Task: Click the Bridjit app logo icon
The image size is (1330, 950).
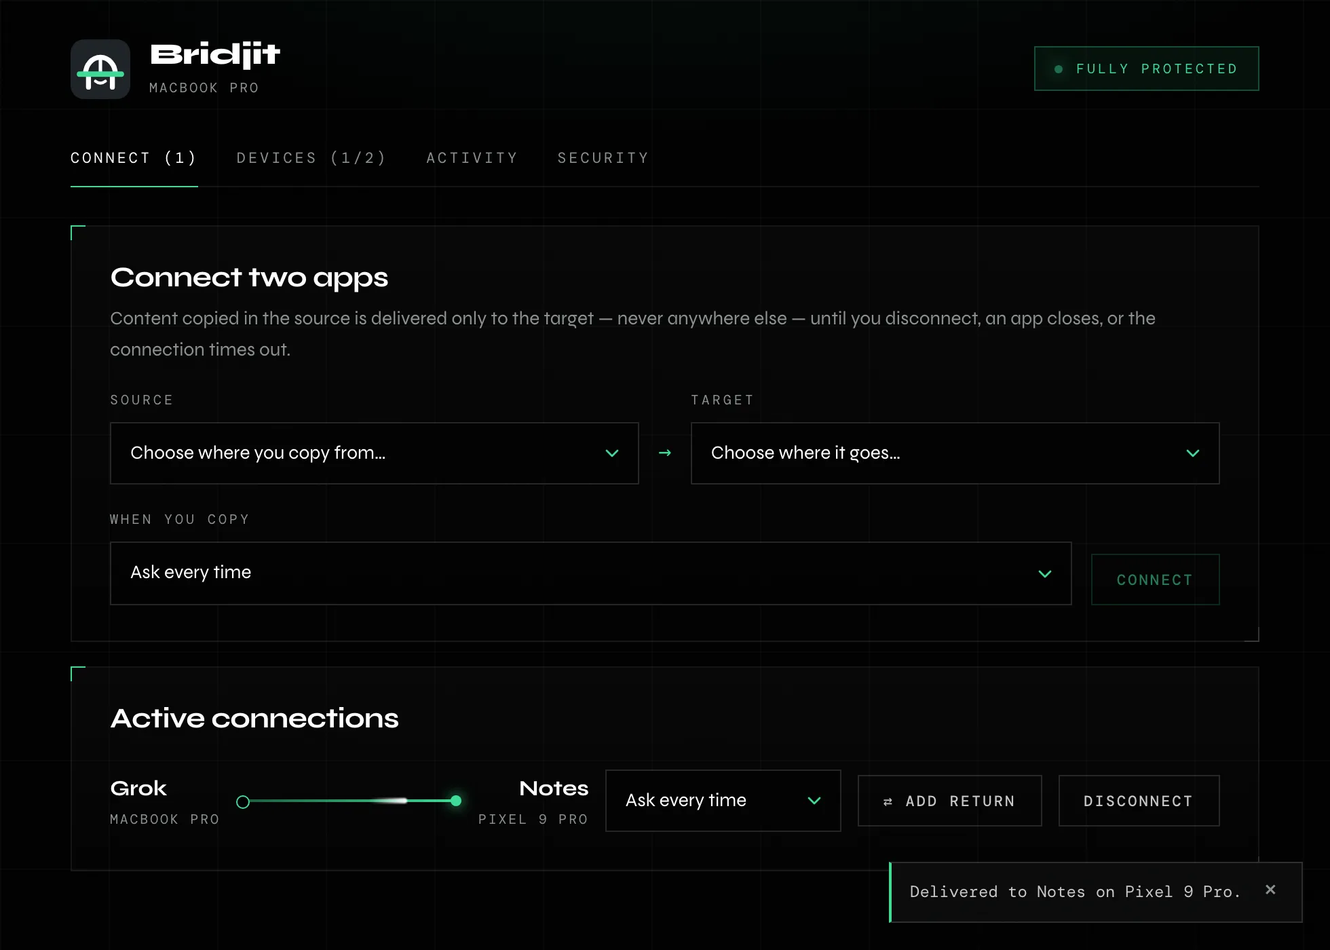Action: click(x=100, y=69)
